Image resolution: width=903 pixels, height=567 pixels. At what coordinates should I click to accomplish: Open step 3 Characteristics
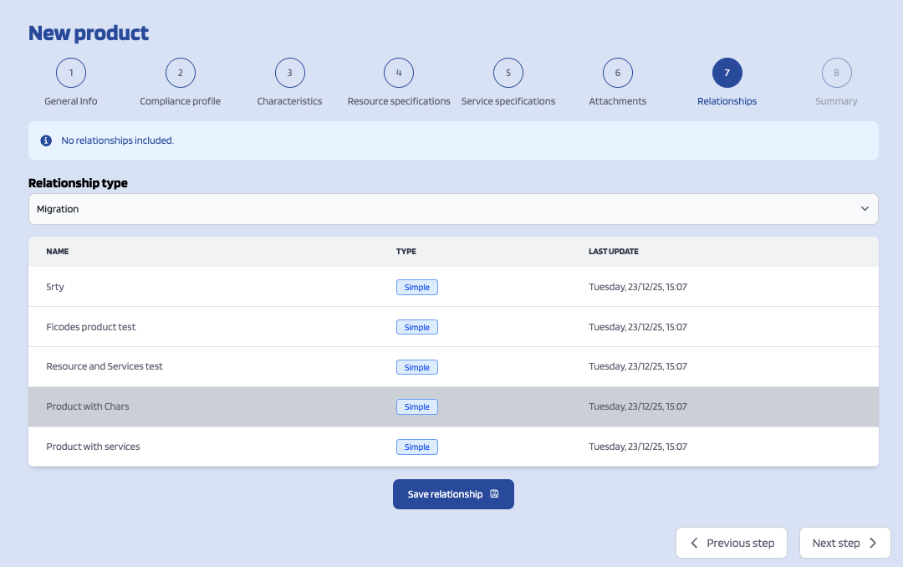coord(289,73)
